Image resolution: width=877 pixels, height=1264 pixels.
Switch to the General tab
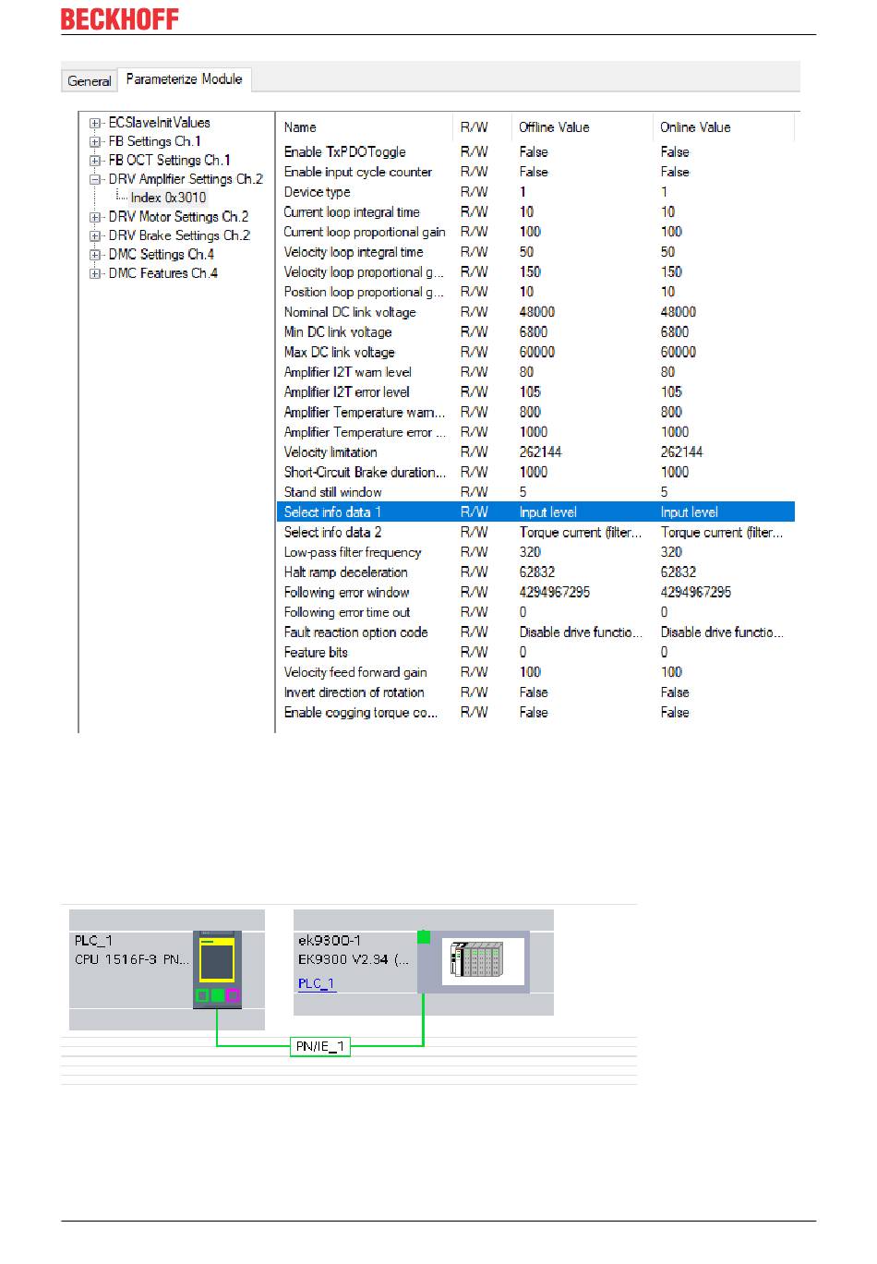[x=90, y=81]
